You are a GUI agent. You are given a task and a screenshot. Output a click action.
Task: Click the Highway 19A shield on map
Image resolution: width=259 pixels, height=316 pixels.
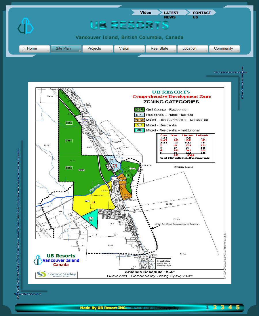point(84,122)
